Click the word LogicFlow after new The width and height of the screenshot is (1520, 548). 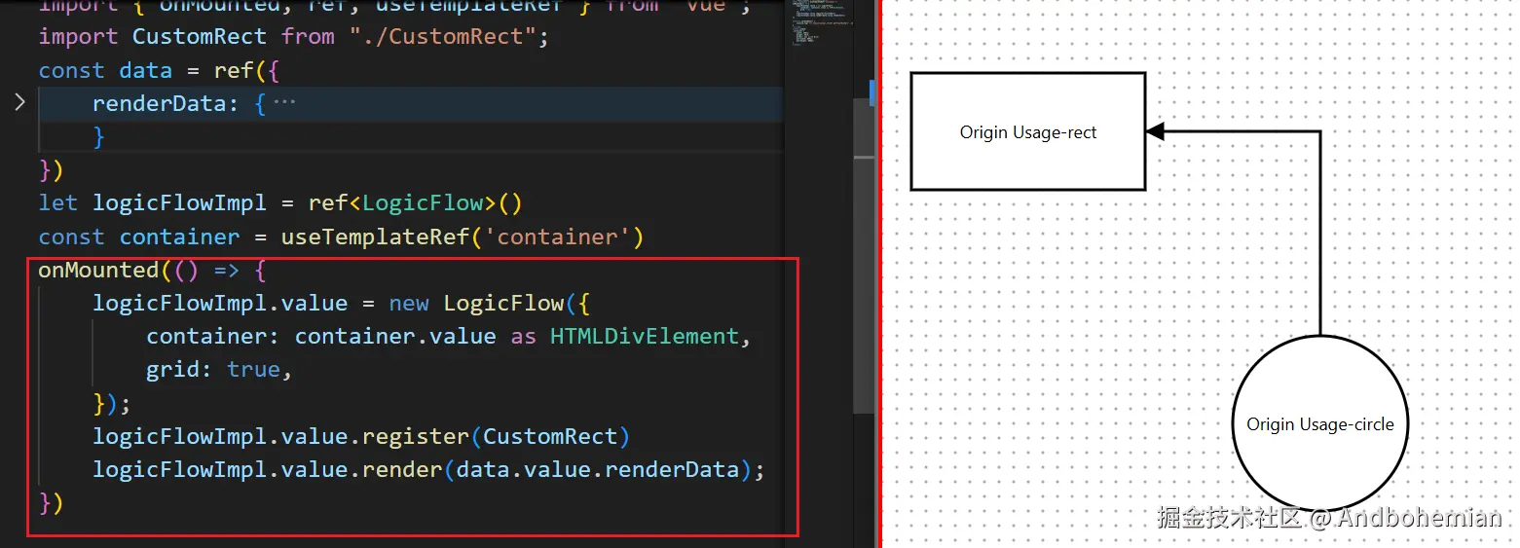pos(503,303)
